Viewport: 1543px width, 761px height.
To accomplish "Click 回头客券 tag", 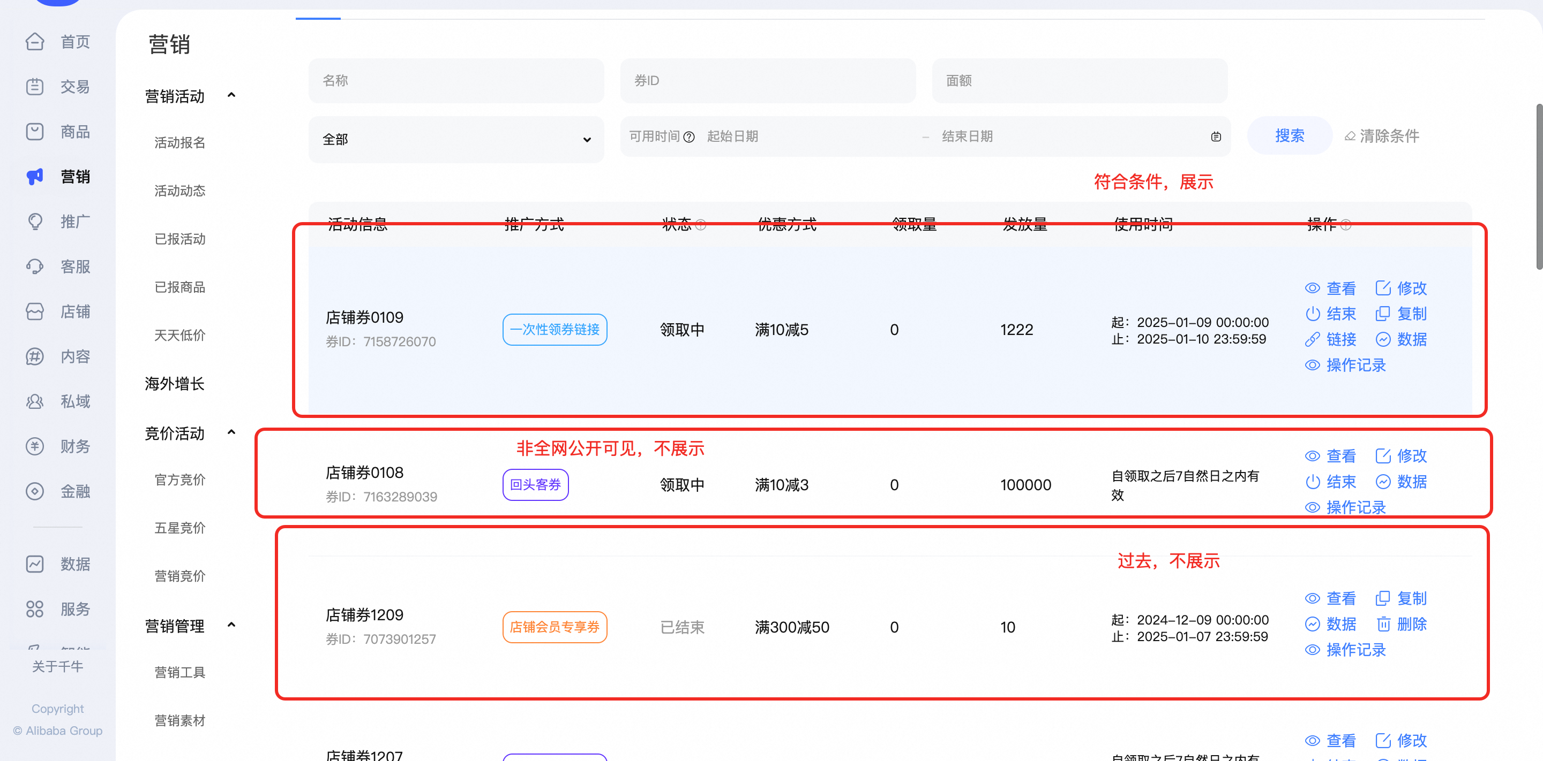I will click(536, 485).
